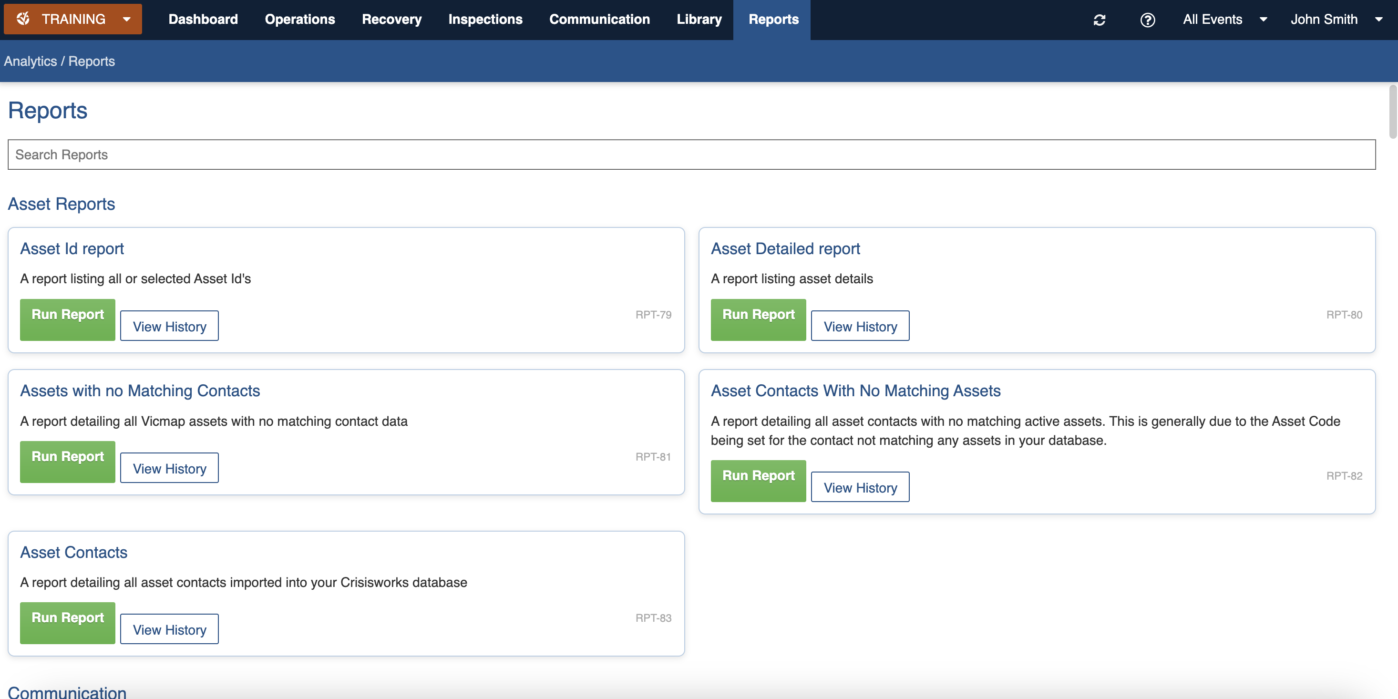Screen dimensions: 1398x699
Task: Switch to the Inspections tab
Action: (x=484, y=20)
